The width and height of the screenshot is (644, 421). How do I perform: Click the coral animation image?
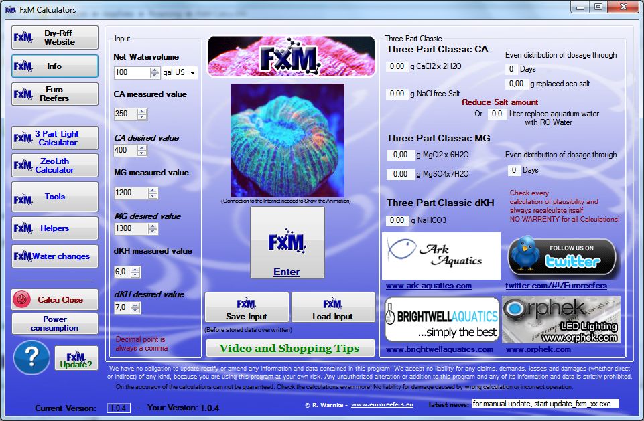click(287, 141)
